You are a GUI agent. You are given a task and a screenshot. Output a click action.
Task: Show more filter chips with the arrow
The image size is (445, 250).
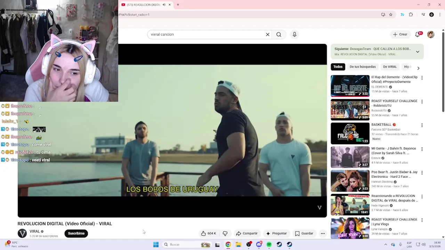418,68
